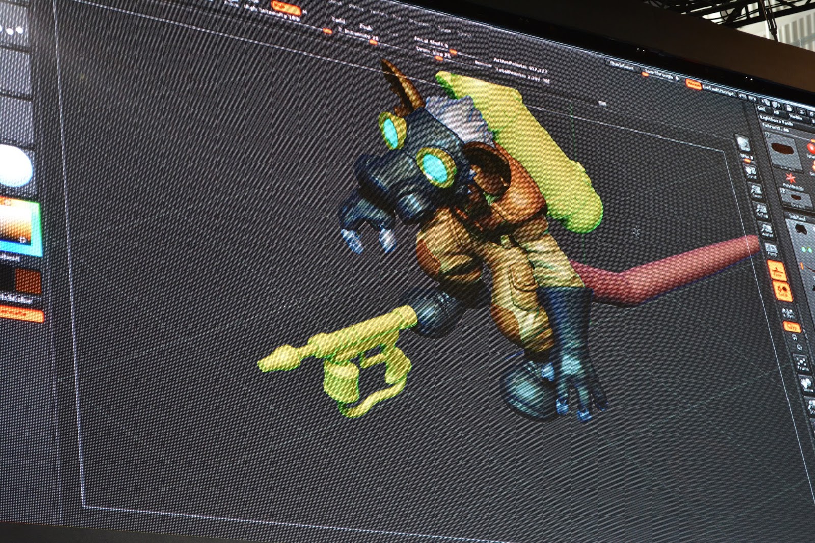Adjust the See-through slider

pos(662,75)
